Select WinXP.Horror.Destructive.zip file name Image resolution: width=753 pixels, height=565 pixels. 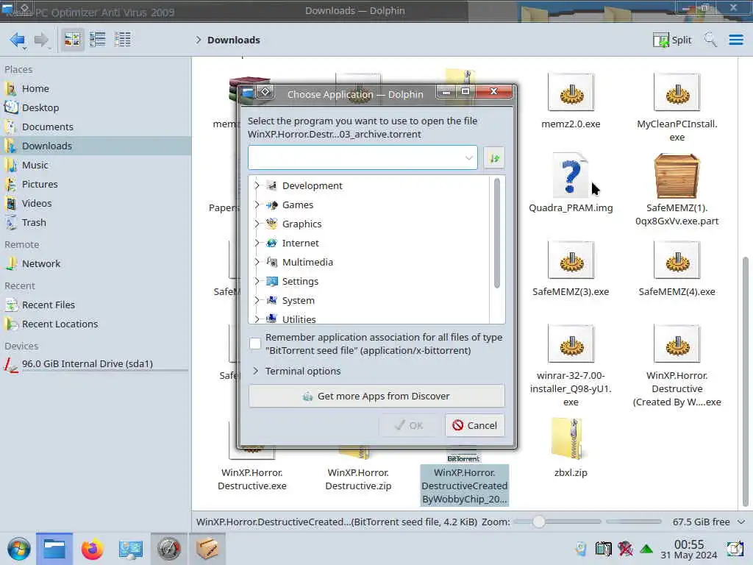pos(358,479)
